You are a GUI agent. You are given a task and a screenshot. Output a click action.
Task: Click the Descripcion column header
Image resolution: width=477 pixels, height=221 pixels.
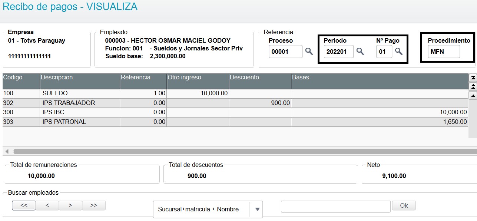[x=80, y=81]
